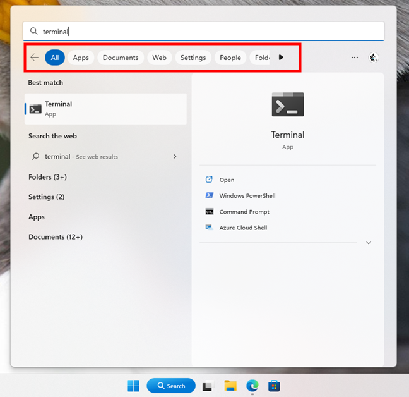Expand the Folders (3+) section
The width and height of the screenshot is (409, 397).
point(48,177)
